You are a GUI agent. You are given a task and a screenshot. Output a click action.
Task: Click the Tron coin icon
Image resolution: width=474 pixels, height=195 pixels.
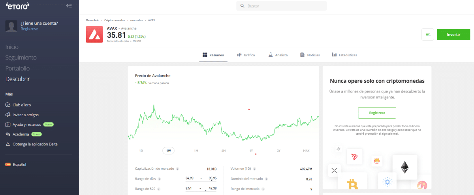pos(354,157)
